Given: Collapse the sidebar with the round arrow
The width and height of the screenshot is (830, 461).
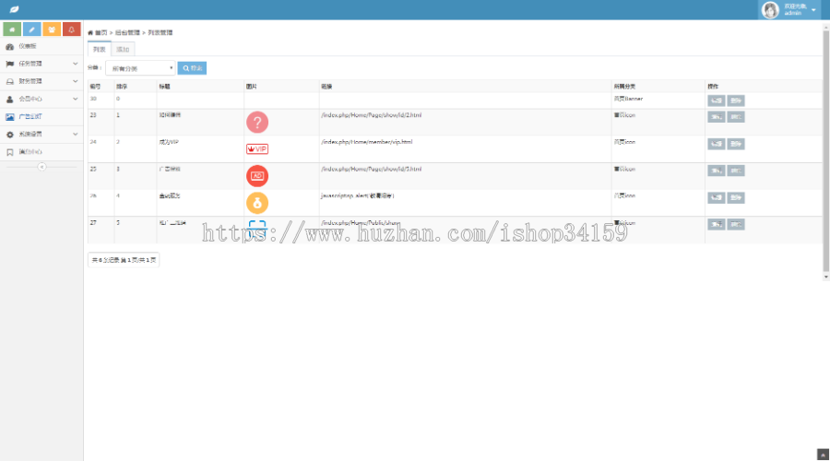Looking at the screenshot, I should click(41, 167).
